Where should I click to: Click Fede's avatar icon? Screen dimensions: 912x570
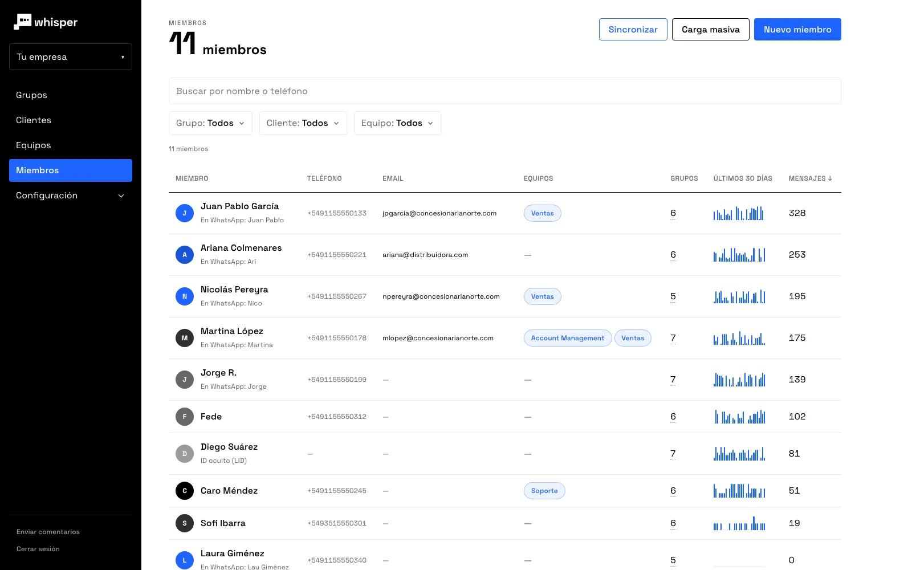point(185,417)
